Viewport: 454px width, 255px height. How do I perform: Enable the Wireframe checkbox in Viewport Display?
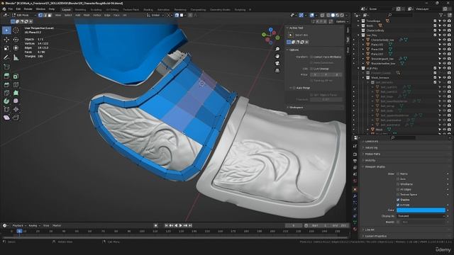(x=398, y=184)
